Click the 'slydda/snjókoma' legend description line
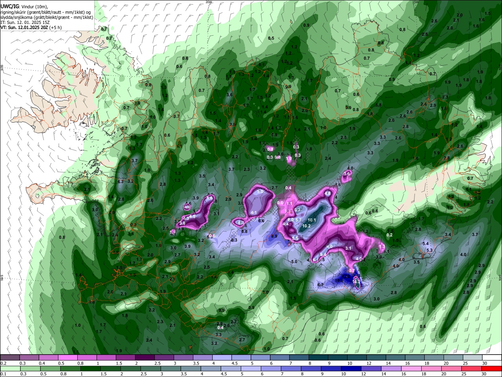 coord(47,17)
